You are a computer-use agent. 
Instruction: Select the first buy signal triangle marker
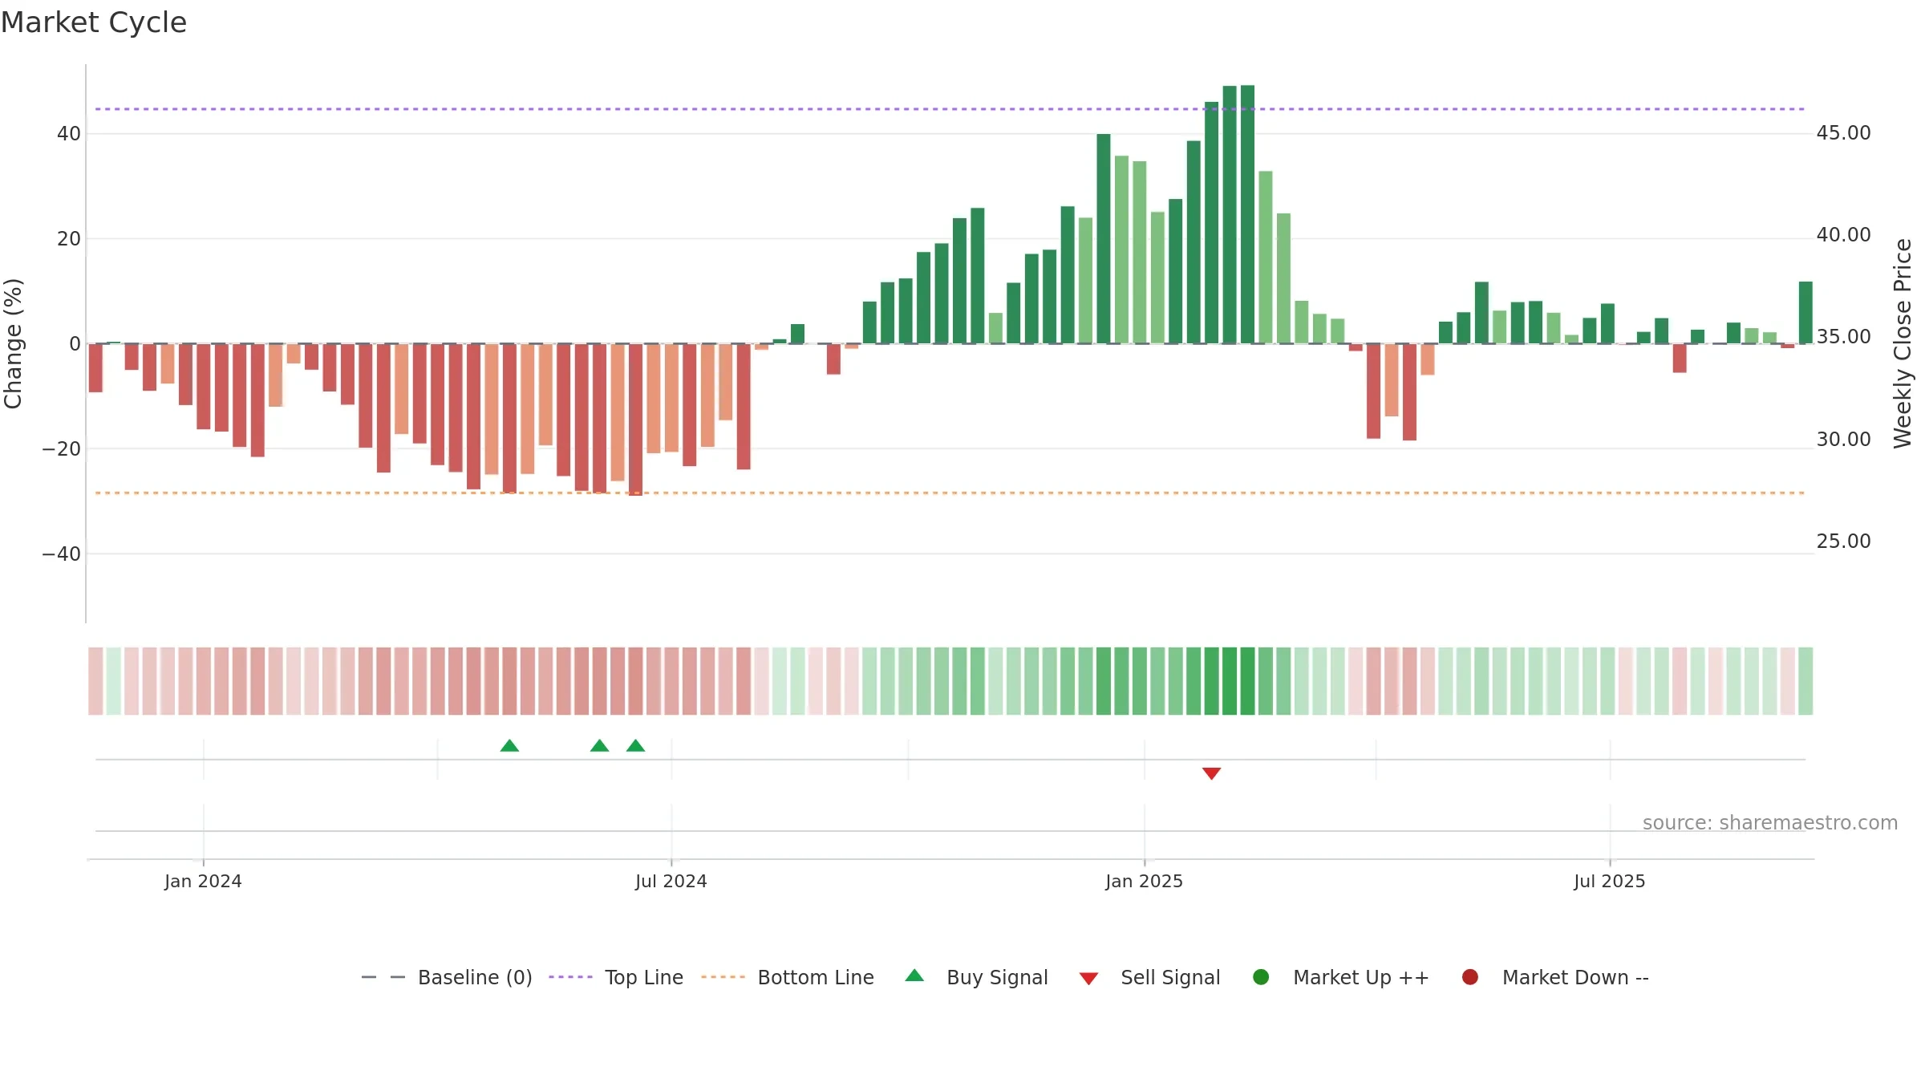click(509, 745)
